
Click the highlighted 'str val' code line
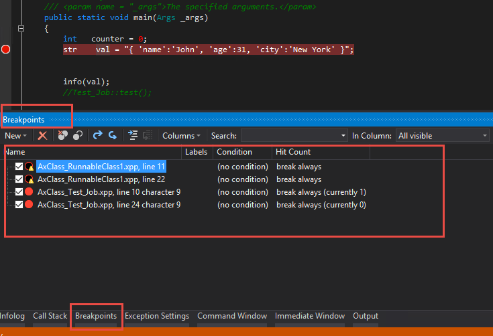click(209, 50)
